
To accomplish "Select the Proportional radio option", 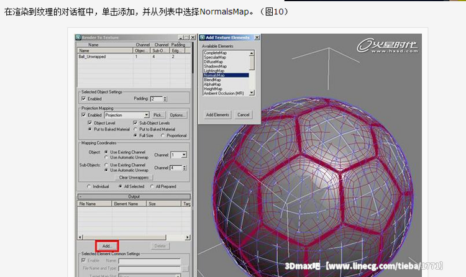I will point(163,135).
